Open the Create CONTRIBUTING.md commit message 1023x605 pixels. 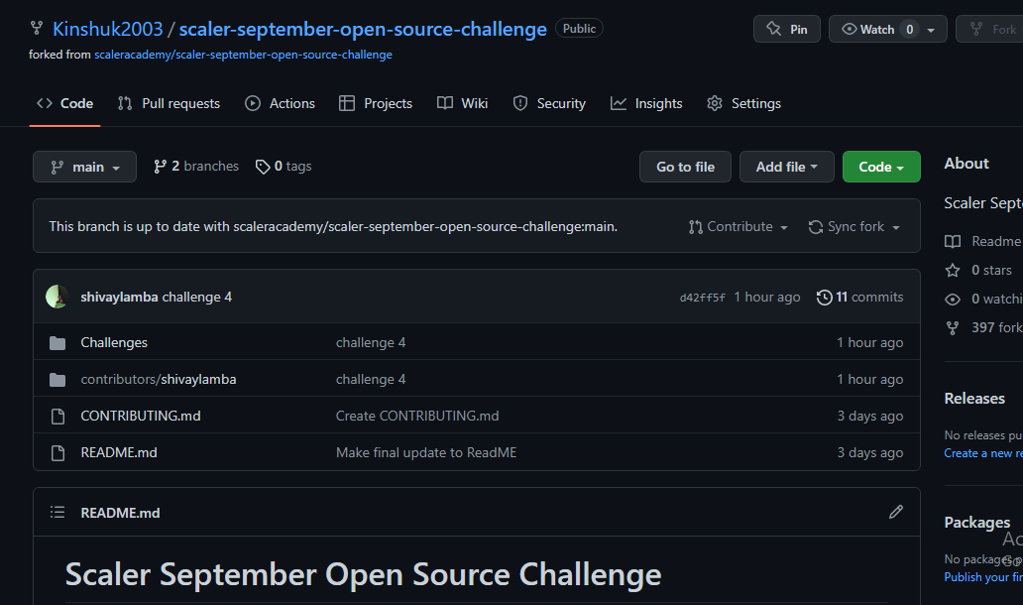point(417,416)
